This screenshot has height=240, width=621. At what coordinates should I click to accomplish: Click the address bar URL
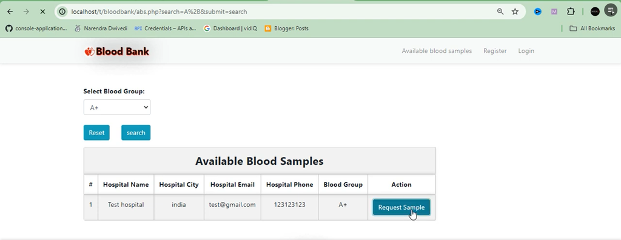pos(159,12)
